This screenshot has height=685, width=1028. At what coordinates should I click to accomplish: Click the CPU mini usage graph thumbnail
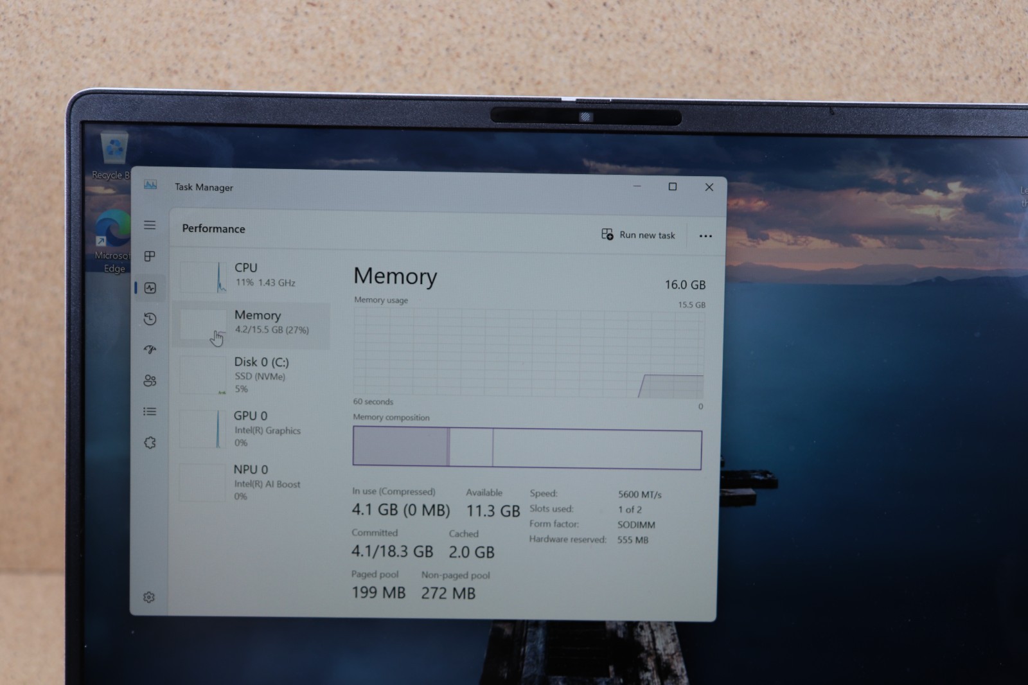point(203,277)
